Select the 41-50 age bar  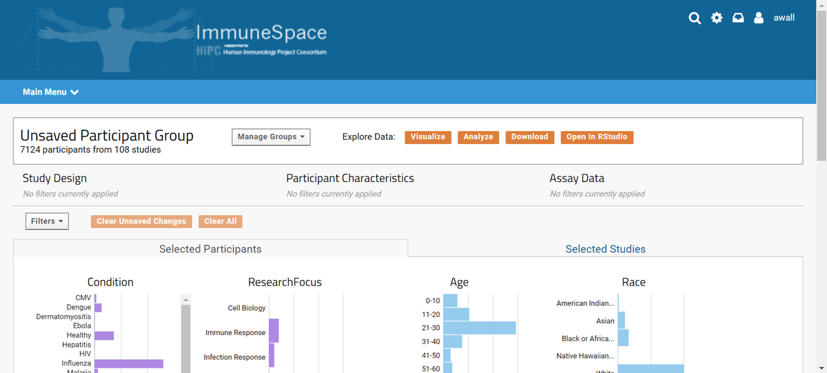pyautogui.click(x=447, y=356)
